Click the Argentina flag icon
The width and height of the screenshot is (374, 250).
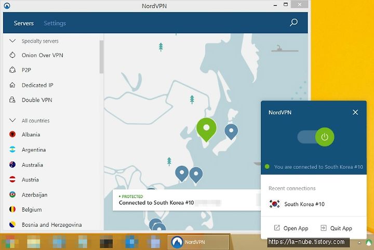coord(12,150)
